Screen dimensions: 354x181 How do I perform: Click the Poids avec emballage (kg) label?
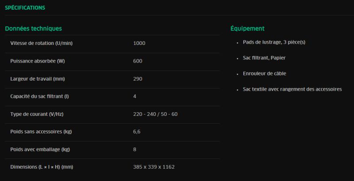tap(40, 149)
